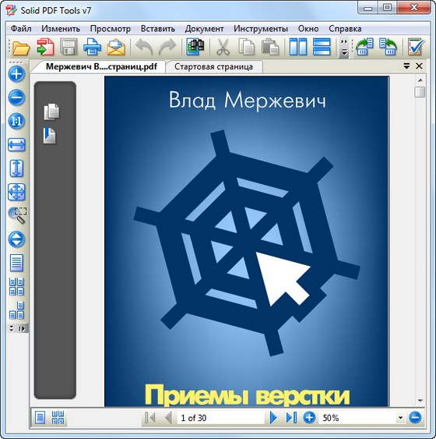This screenshot has width=436, height=439.
Task: Open the Окно menu
Action: pos(308,29)
